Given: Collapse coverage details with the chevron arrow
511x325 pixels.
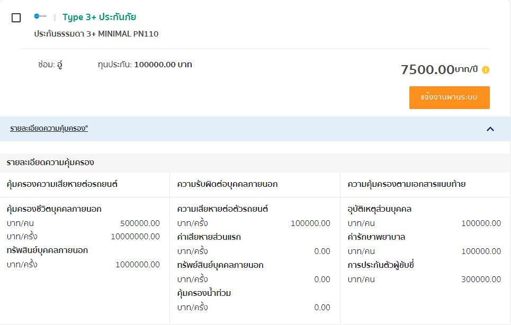Looking at the screenshot, I should pyautogui.click(x=490, y=129).
